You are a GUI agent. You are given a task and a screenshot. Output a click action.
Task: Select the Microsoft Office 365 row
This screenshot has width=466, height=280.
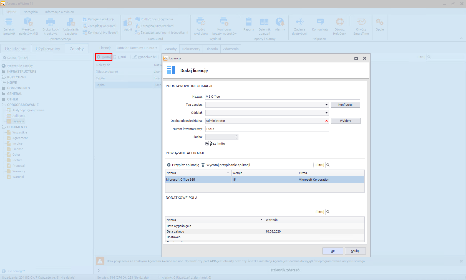coord(198,180)
